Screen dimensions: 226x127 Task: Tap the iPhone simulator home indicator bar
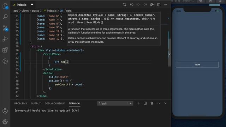pyautogui.click(x=197, y=115)
